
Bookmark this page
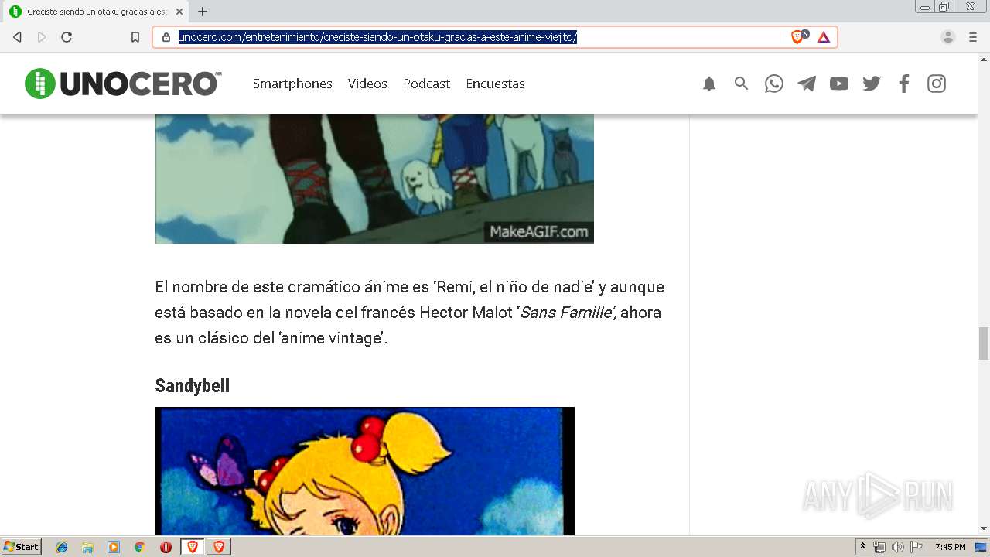tap(135, 37)
